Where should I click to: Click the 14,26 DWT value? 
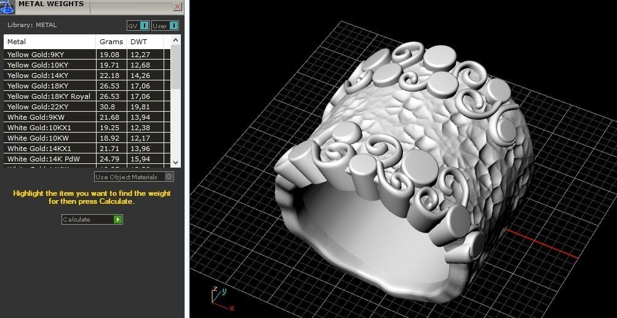[140, 76]
